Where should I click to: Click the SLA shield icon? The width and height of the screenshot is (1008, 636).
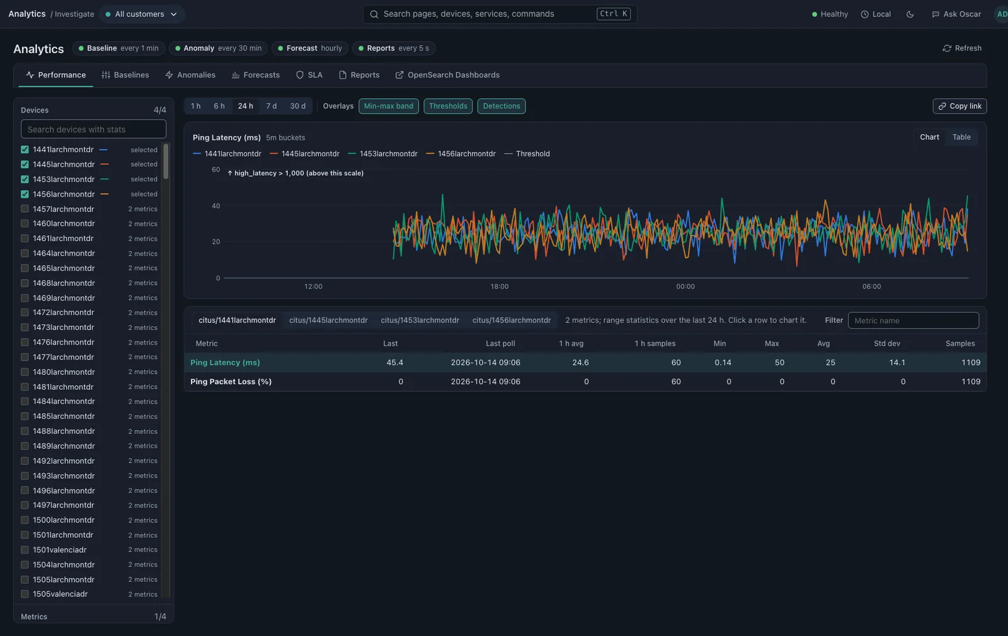(300, 75)
